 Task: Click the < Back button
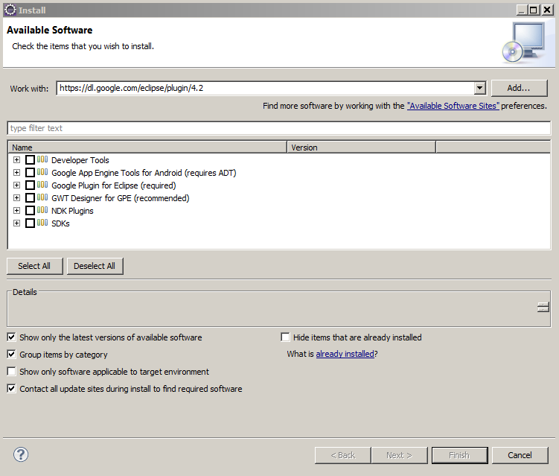343,455
